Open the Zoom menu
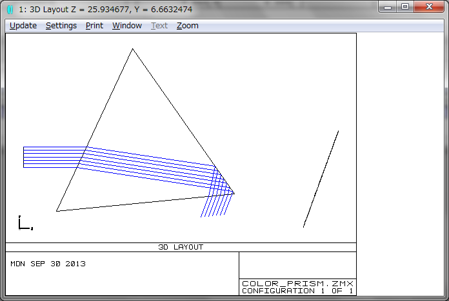Image resolution: width=449 pixels, height=301 pixels. pos(187,26)
